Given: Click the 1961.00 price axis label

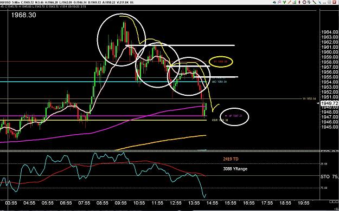Looking at the screenshot, I should (330, 47).
